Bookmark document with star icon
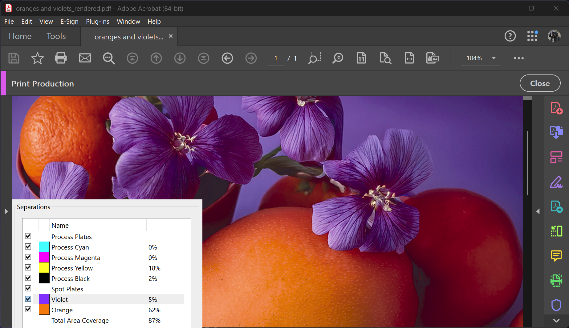The height and width of the screenshot is (328, 569). [x=37, y=58]
